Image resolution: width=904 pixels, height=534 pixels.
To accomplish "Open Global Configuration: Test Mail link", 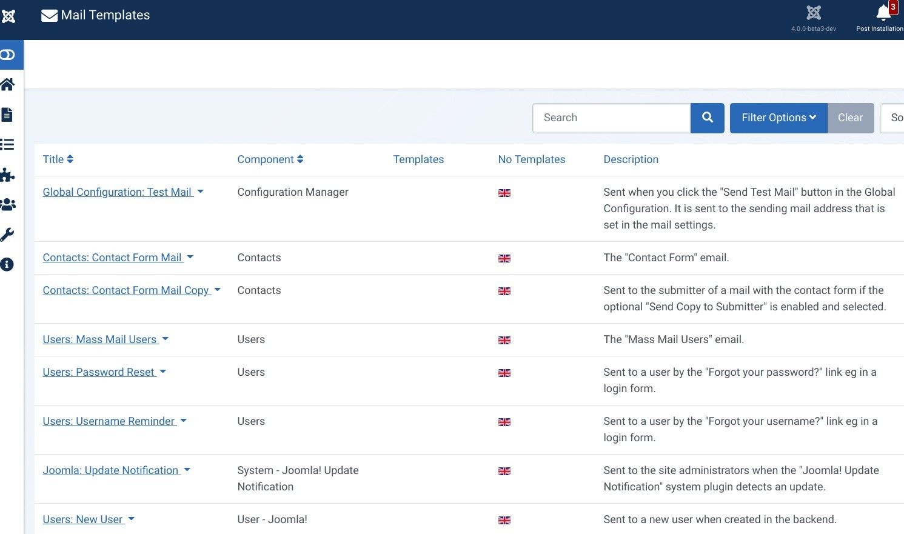I will [x=117, y=192].
